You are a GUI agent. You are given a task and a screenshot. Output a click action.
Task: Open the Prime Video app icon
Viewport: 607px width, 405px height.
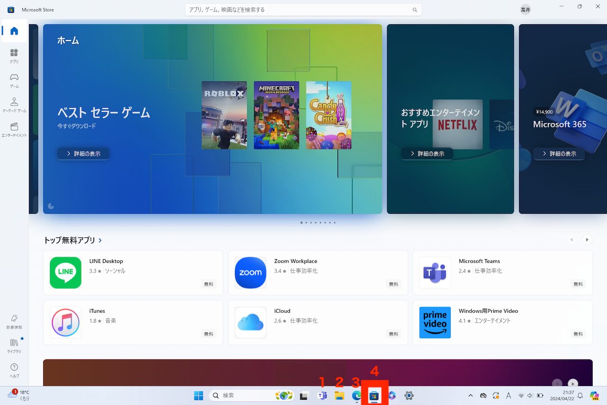pos(435,322)
